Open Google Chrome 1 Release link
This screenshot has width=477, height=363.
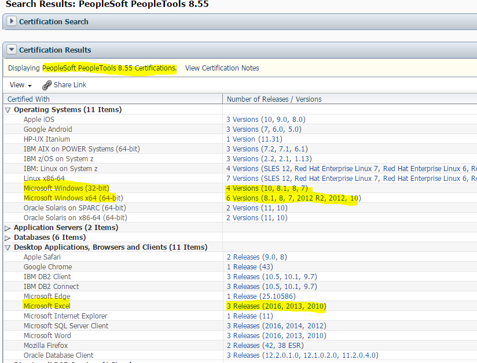tap(241, 267)
